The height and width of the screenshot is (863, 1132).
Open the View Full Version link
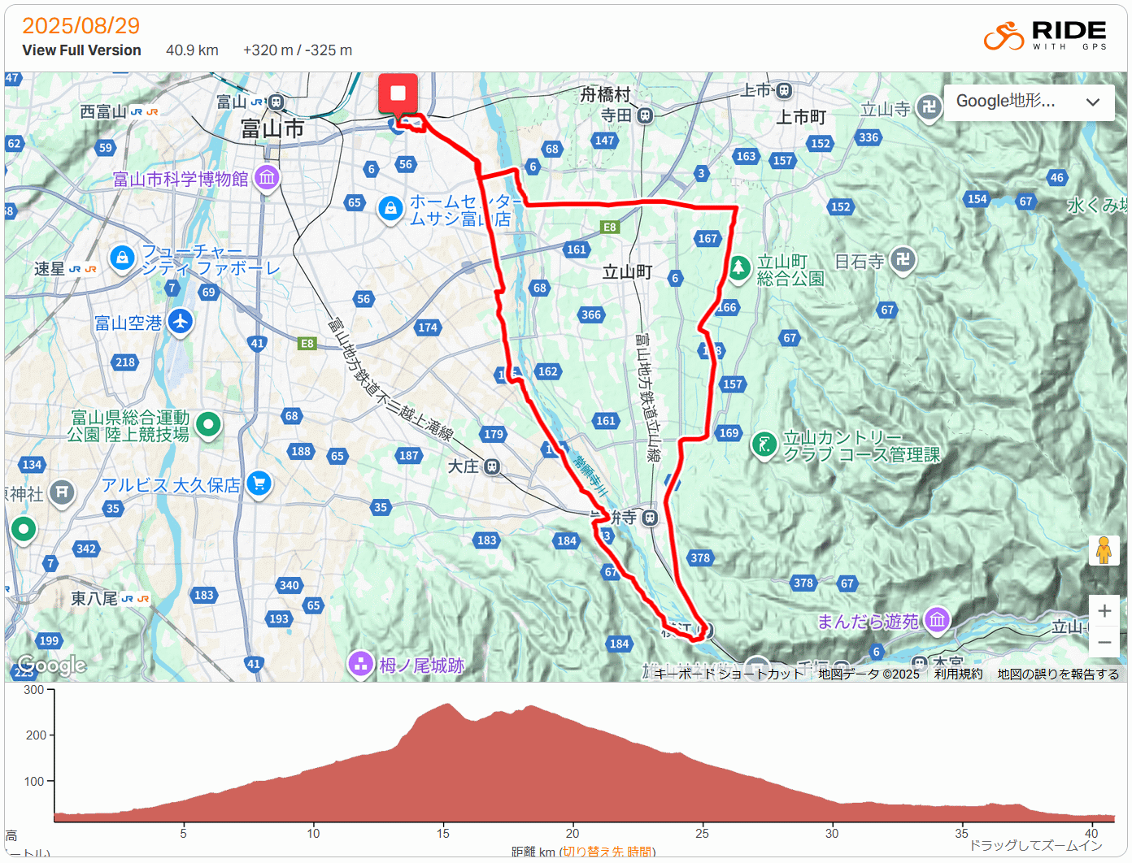(x=81, y=50)
